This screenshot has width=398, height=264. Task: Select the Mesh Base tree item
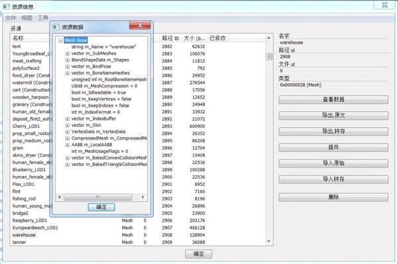pos(76,40)
